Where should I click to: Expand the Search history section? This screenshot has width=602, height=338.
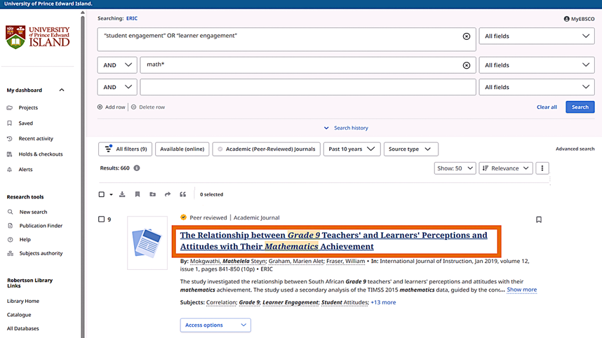(x=346, y=128)
